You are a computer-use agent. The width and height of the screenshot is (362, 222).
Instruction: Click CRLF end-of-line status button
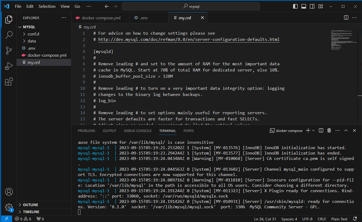point(322,219)
